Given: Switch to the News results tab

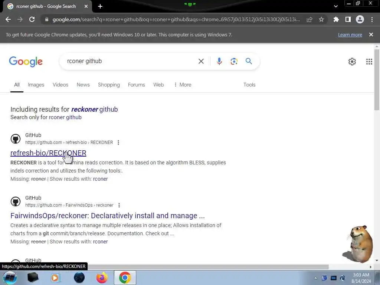Looking at the screenshot, I should click(83, 85).
